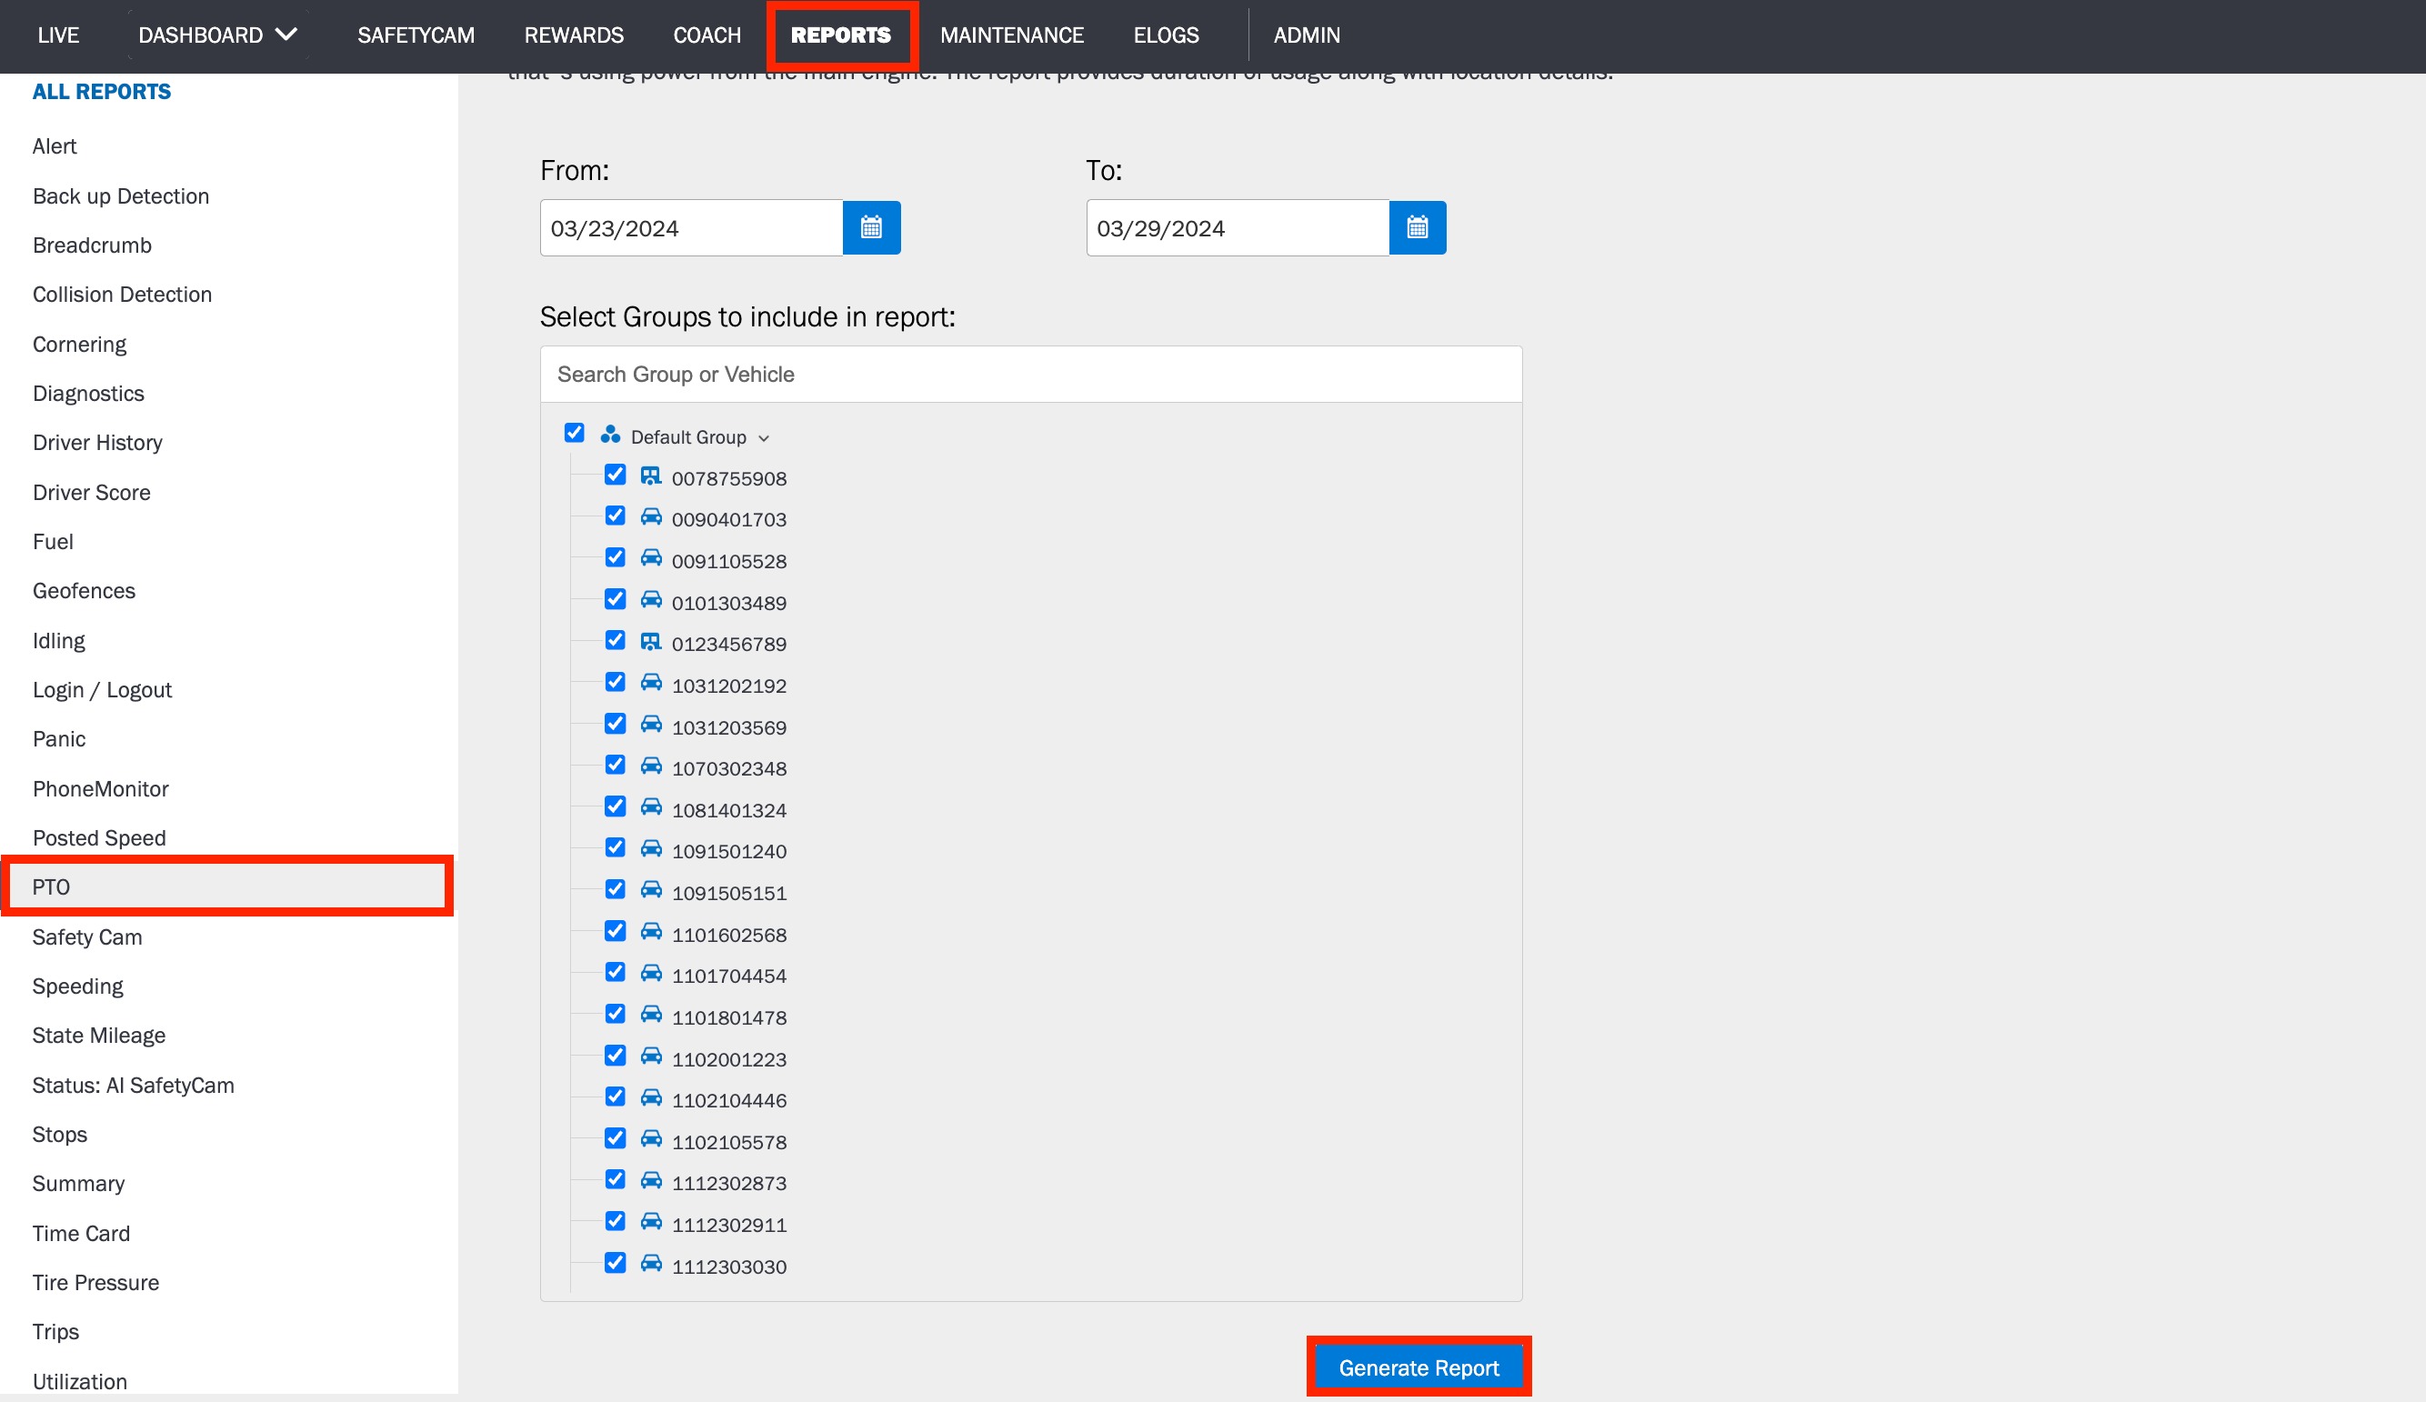Screen dimensions: 2426x1402
Task: Switch to the REWARDS tab
Action: 574,35
